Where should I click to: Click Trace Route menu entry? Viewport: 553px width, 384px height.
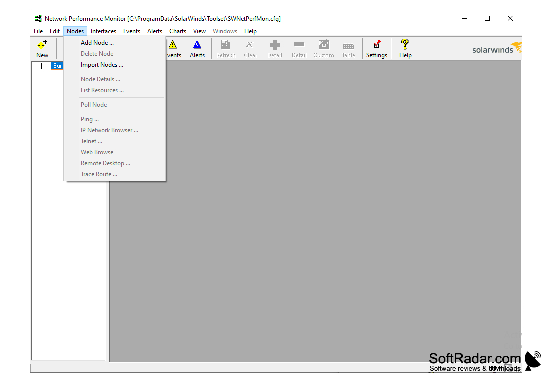tap(114, 174)
